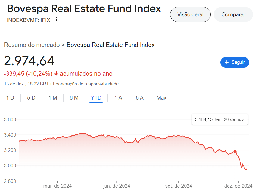
Task: Show the Máx time range
Action: tap(161, 98)
